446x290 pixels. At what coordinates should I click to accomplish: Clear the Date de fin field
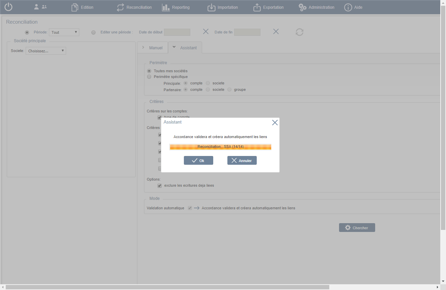click(x=276, y=32)
